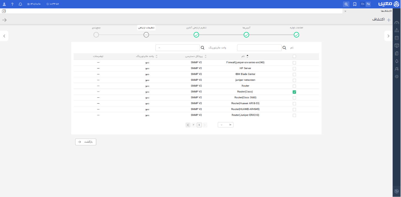The width and height of the screenshot is (401, 197).
Task: Open the واحد مانیتورینگ filter dropdown
Action: (x=177, y=48)
